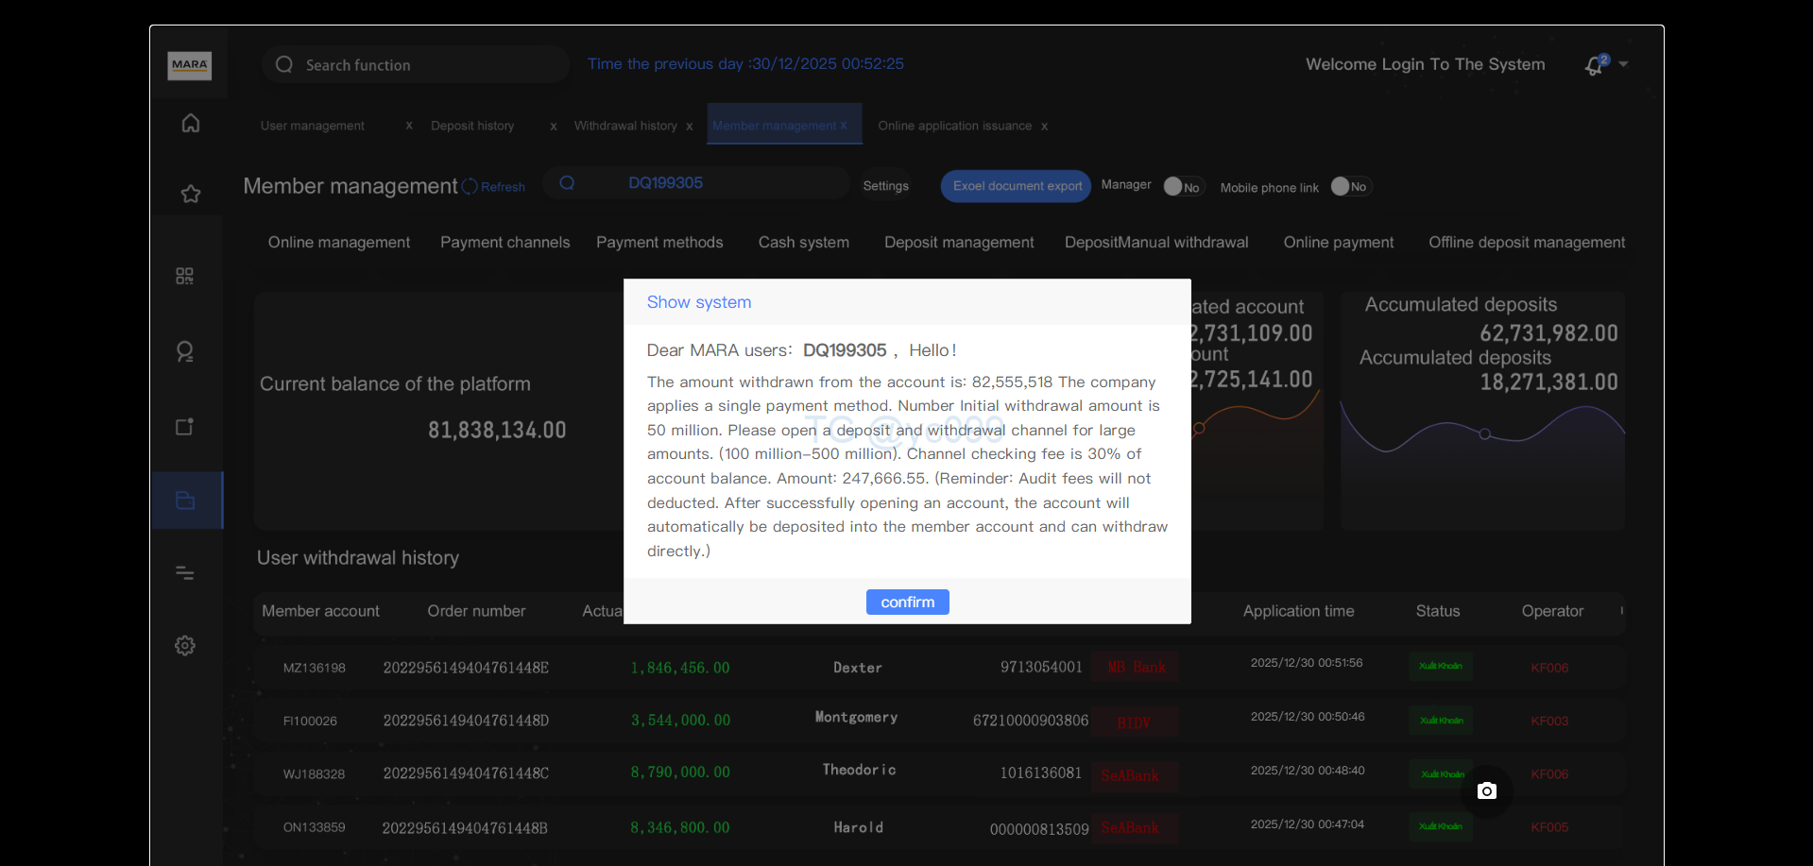The height and width of the screenshot is (866, 1813).
Task: Click the MARA logo
Action: click(190, 65)
